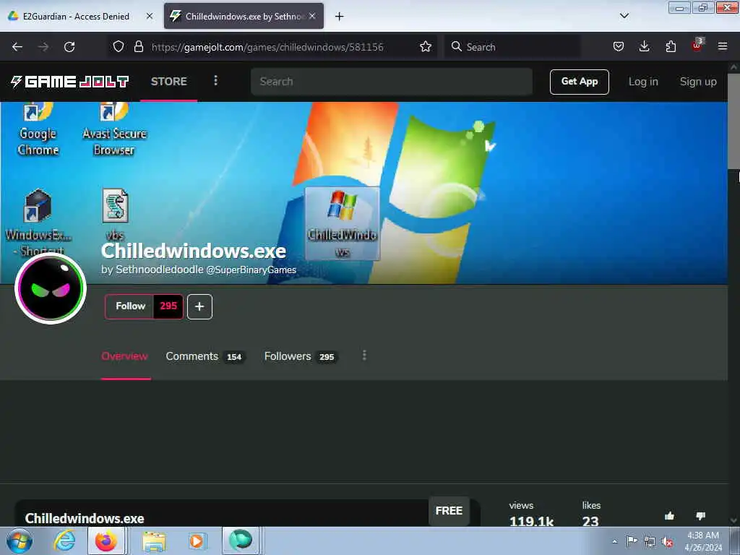Open the Log in link
The image size is (740, 555).
click(642, 82)
